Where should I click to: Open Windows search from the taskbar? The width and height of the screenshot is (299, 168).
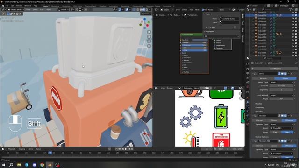tap(11, 165)
